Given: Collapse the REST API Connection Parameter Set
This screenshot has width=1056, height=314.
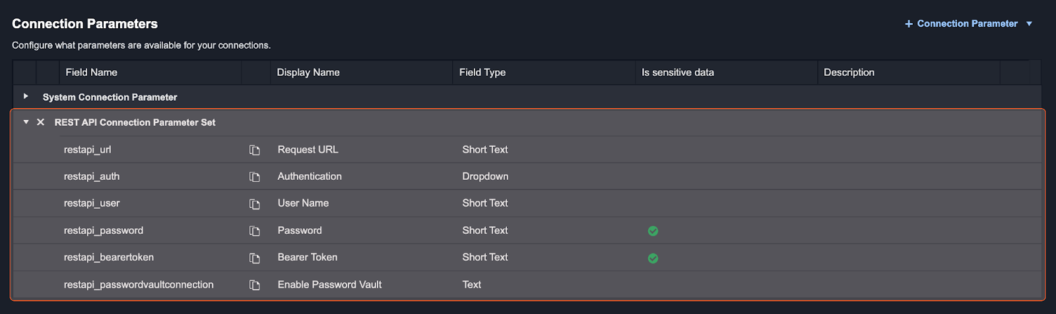Looking at the screenshot, I should [26, 122].
